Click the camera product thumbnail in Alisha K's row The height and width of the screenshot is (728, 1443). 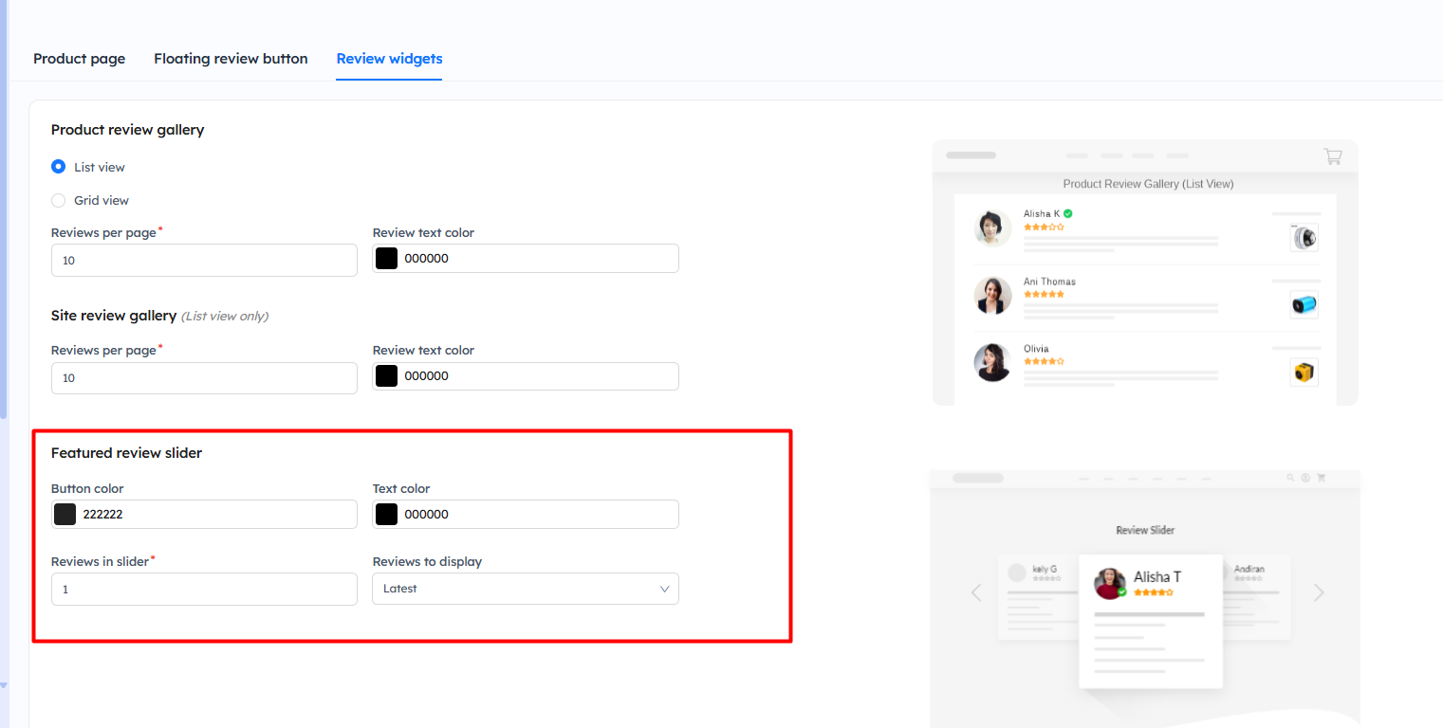(x=1304, y=237)
